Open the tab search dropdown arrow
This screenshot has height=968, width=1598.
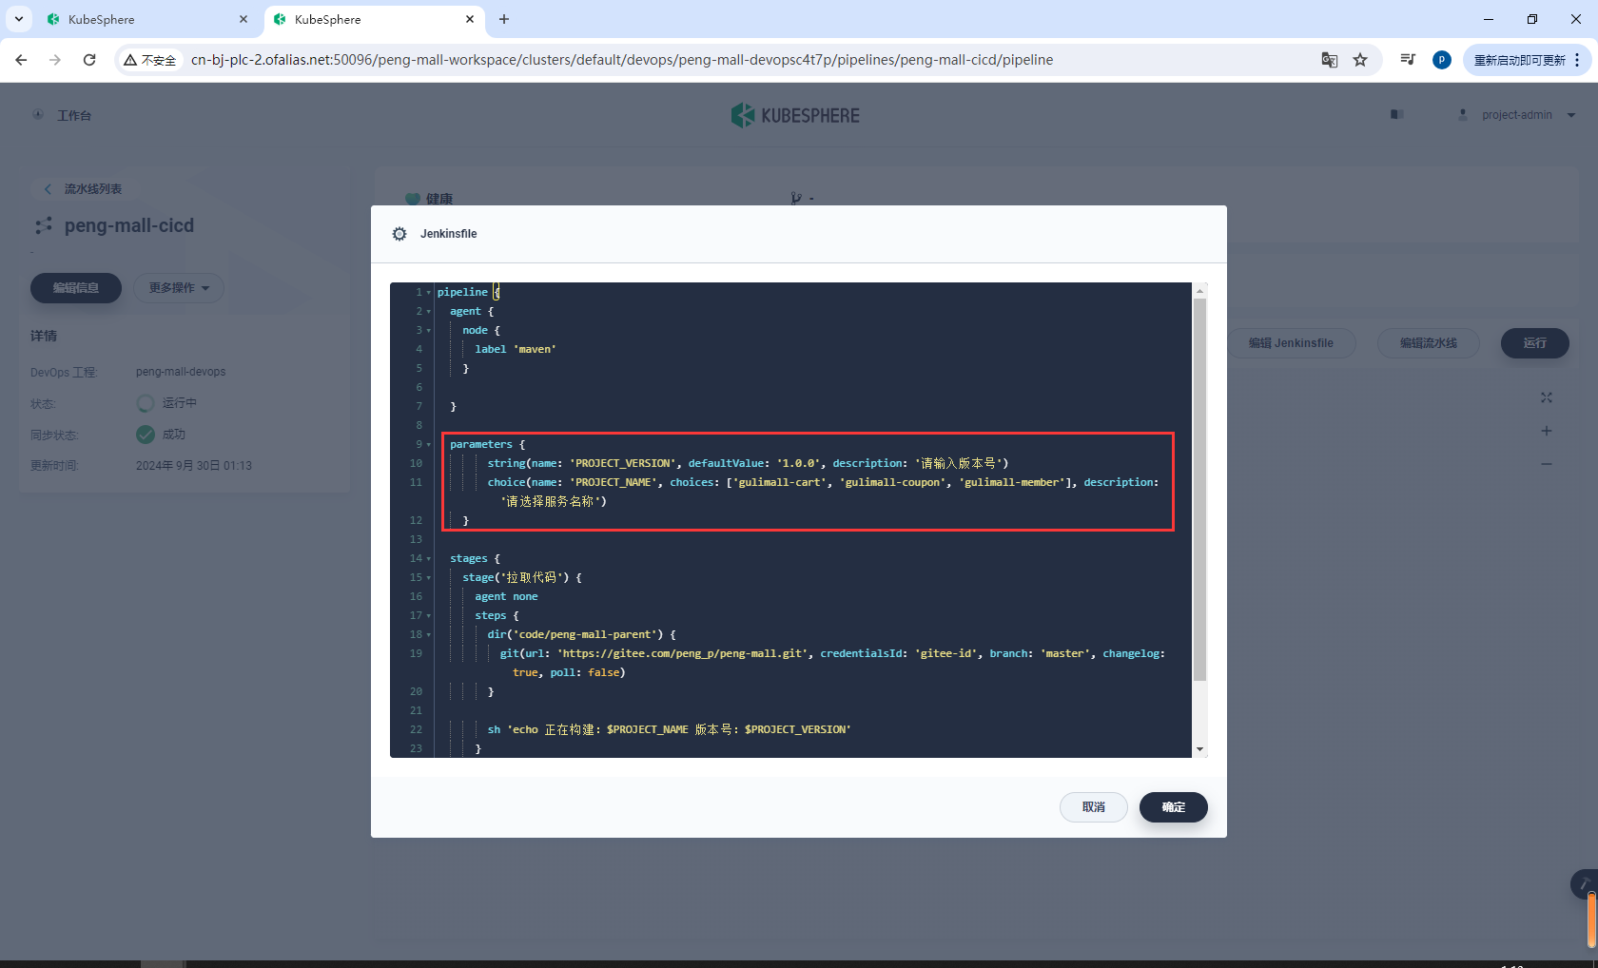[18, 19]
